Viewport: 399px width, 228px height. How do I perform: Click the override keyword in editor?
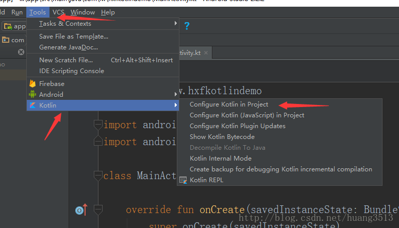click(x=148, y=210)
